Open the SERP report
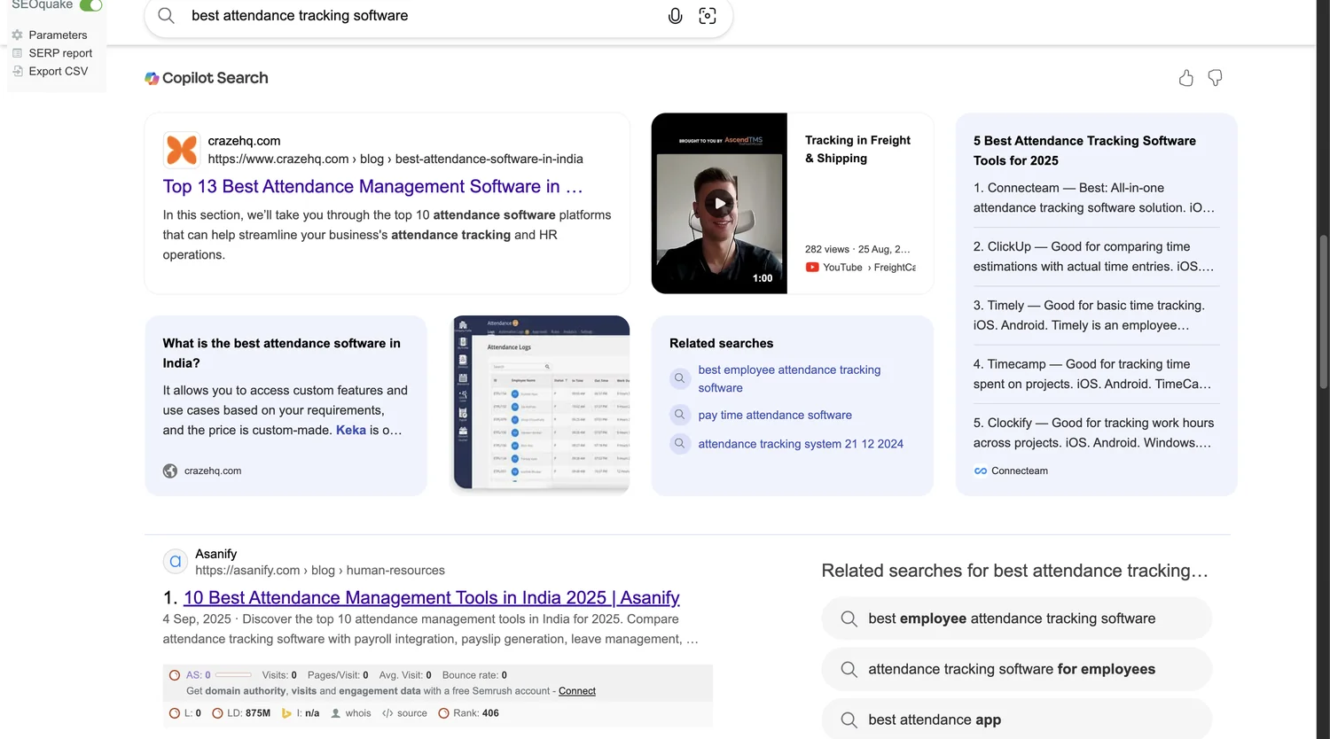 [60, 53]
